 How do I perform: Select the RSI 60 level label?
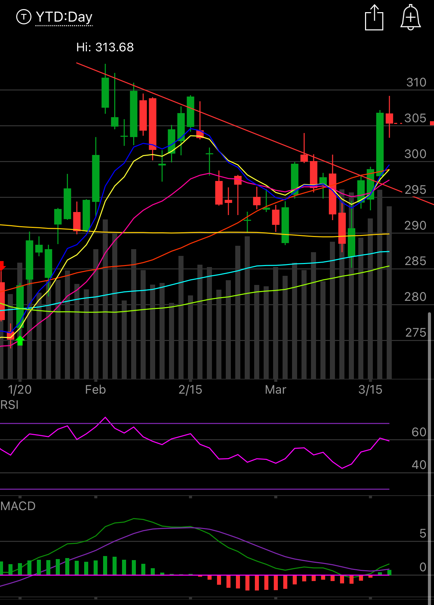tap(419, 432)
